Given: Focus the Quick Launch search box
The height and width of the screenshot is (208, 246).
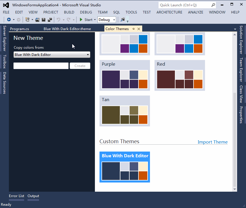Looking at the screenshot, I should (x=187, y=5).
